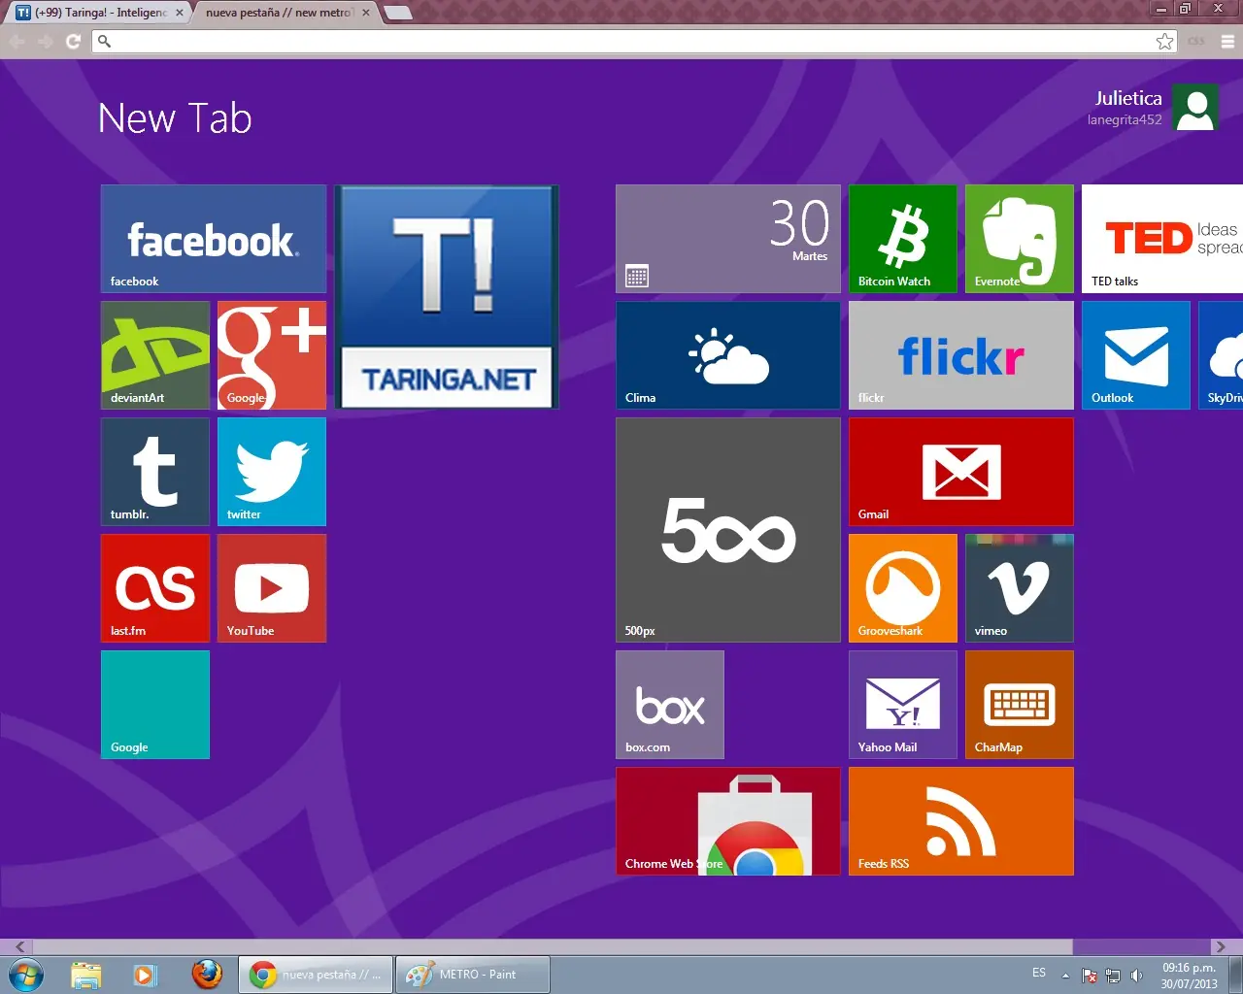Open the flickr tile

[961, 355]
